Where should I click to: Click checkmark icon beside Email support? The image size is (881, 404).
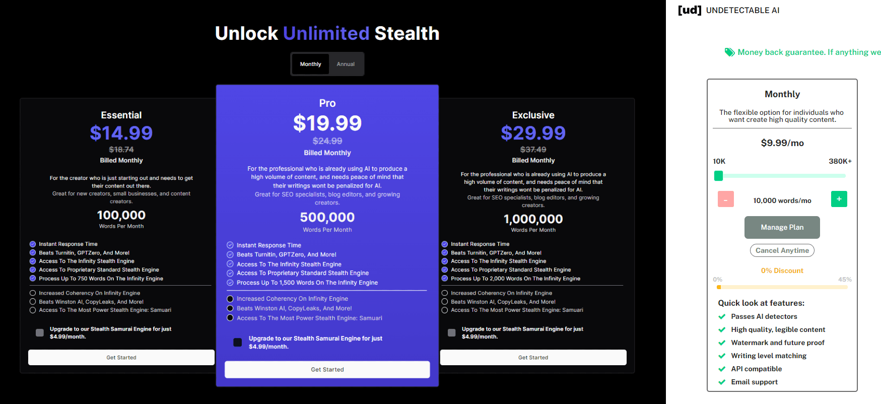(722, 382)
